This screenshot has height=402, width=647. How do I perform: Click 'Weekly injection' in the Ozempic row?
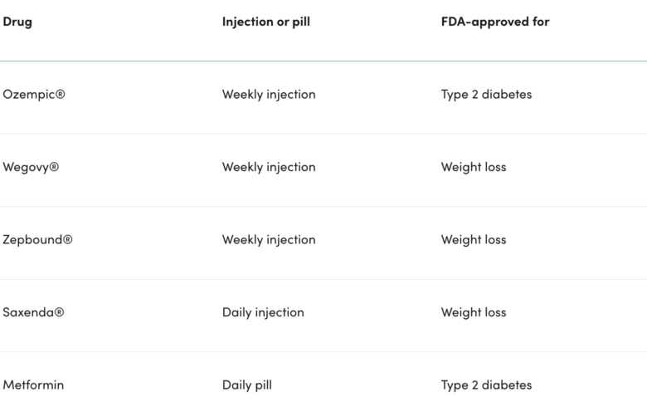[x=269, y=95]
